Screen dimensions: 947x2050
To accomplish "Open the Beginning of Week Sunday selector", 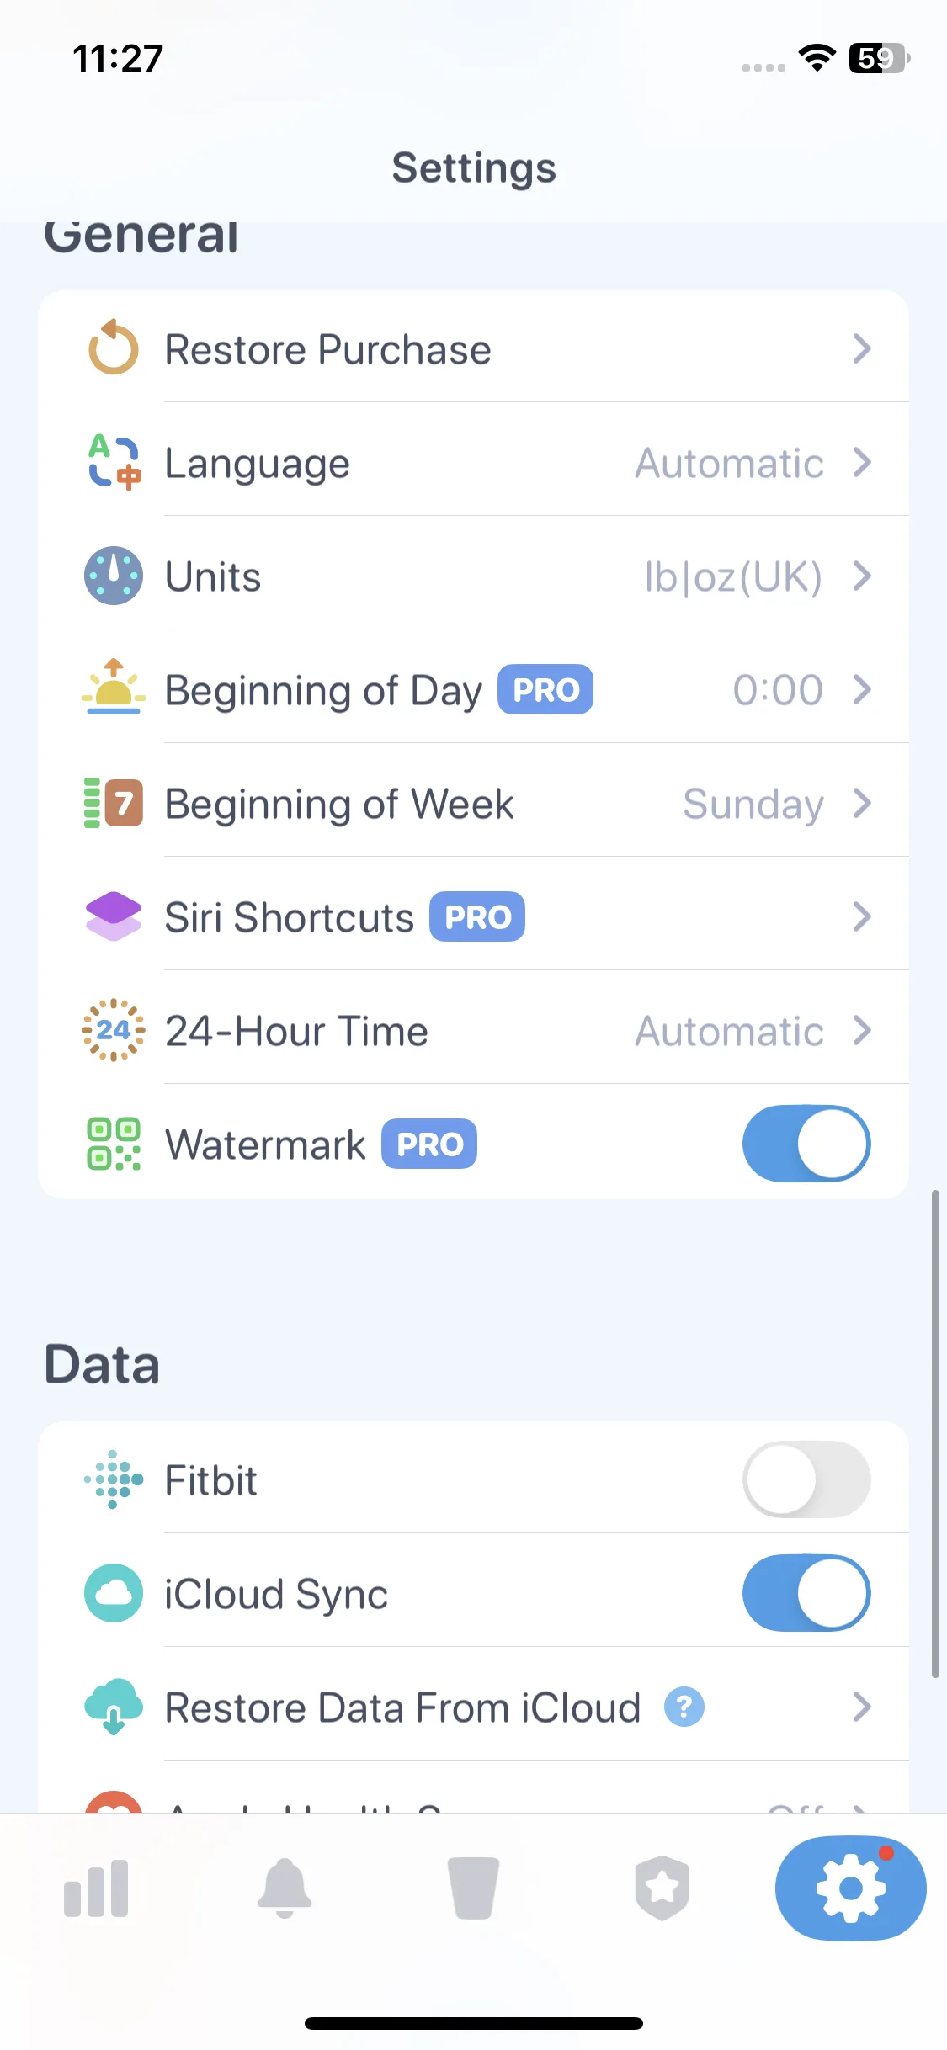I will coord(753,804).
